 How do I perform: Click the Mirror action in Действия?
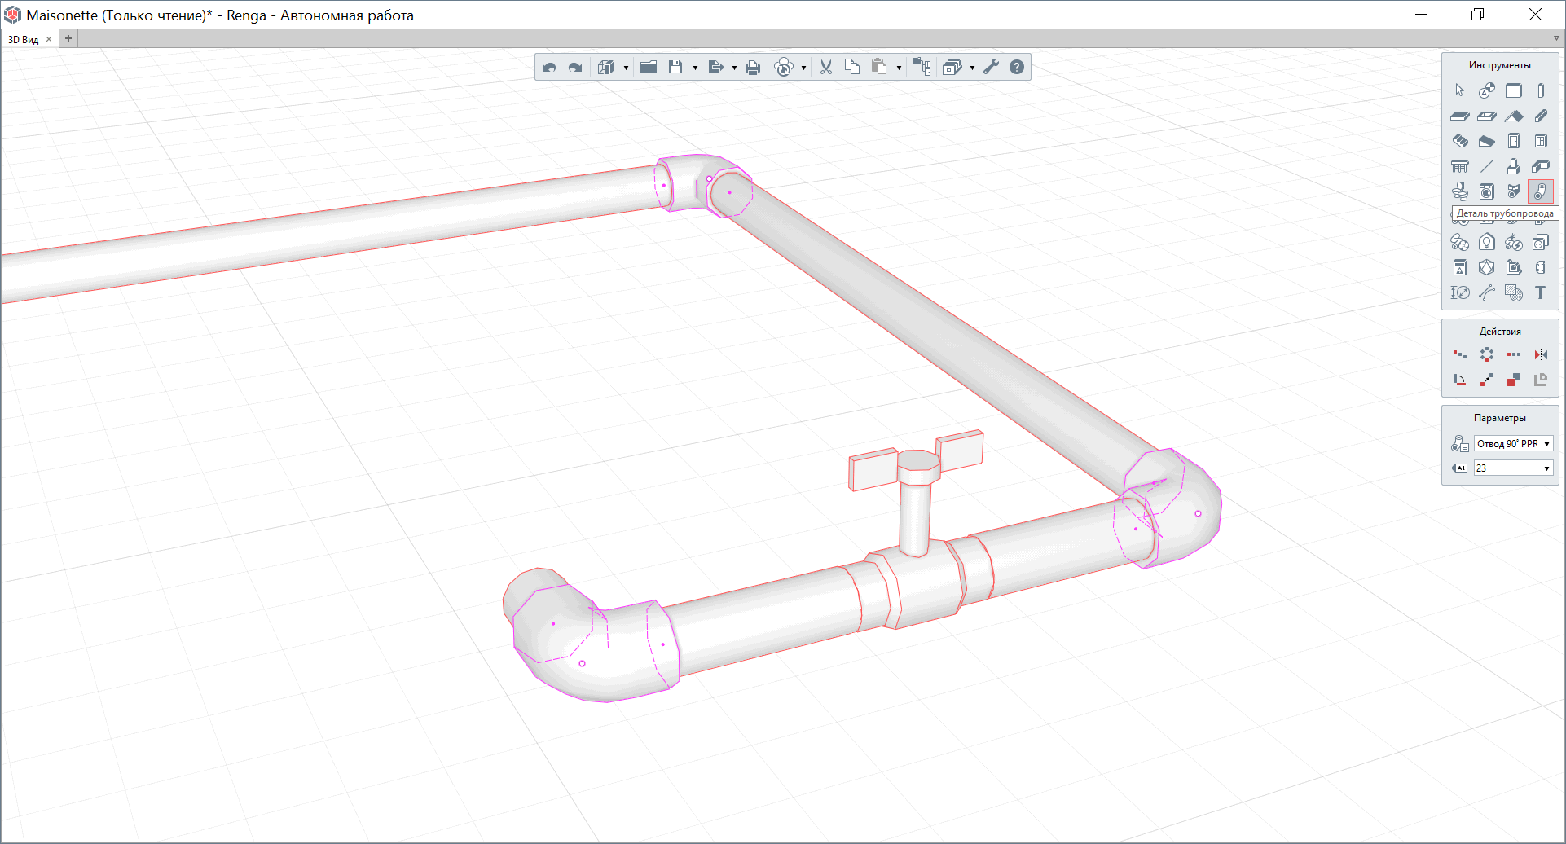pos(1541,354)
